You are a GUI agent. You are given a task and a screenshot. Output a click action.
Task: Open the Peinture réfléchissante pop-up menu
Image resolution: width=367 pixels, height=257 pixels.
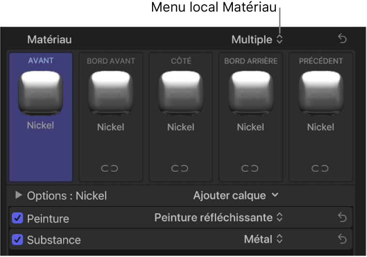218,218
